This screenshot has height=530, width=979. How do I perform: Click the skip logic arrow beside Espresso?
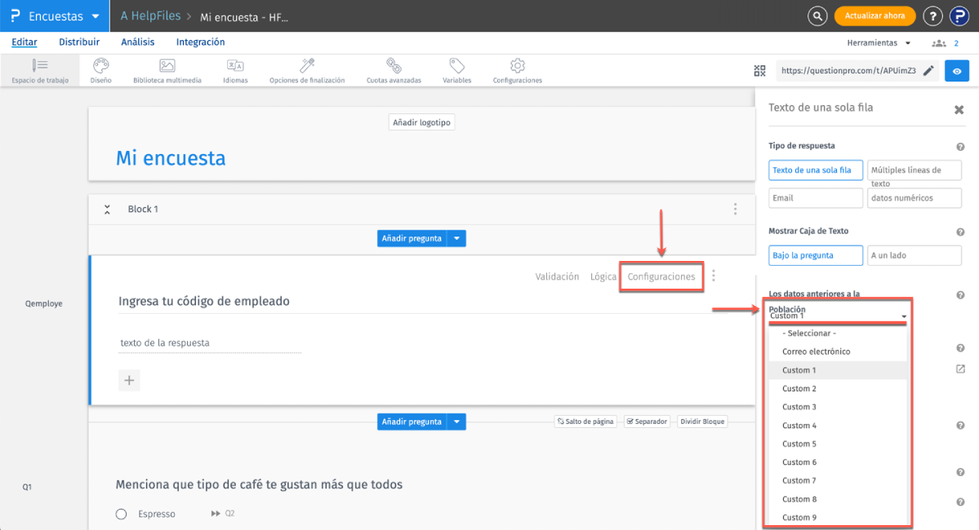coord(216,513)
